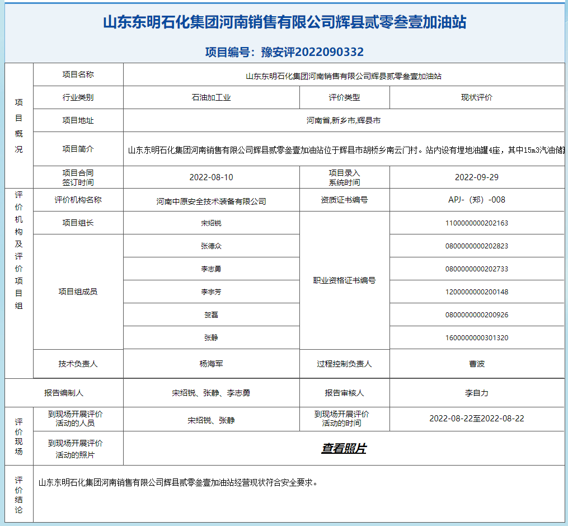Image resolution: width=568 pixels, height=526 pixels.
Task: Click certificate number 1600000000301320
Action: pos(477,337)
